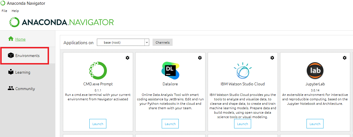
Task: Open the Help menu
Action: coord(15,11)
